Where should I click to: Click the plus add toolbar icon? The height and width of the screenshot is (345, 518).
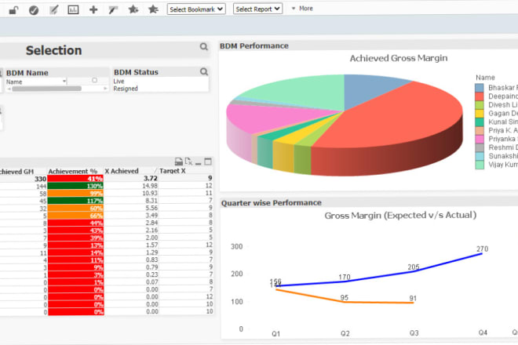click(93, 9)
